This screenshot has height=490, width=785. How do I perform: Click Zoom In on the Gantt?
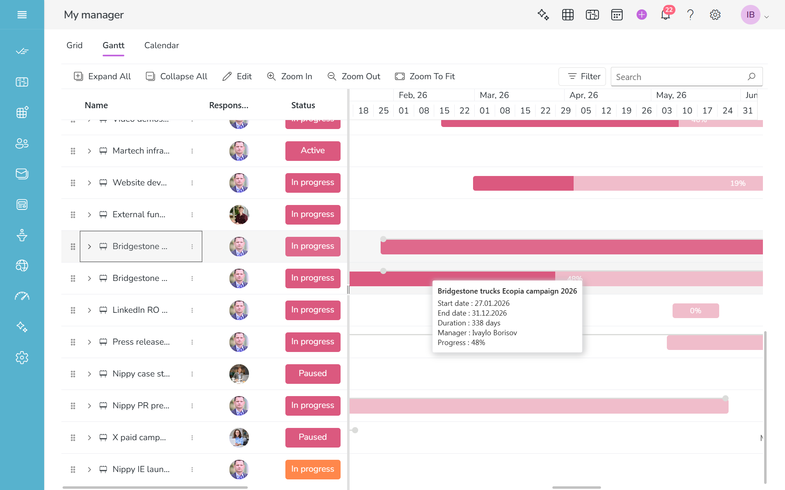coord(289,76)
